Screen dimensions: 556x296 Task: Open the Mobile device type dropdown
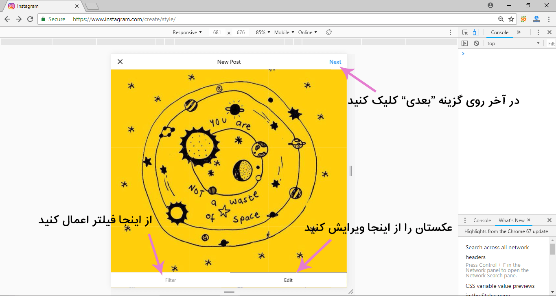(284, 32)
